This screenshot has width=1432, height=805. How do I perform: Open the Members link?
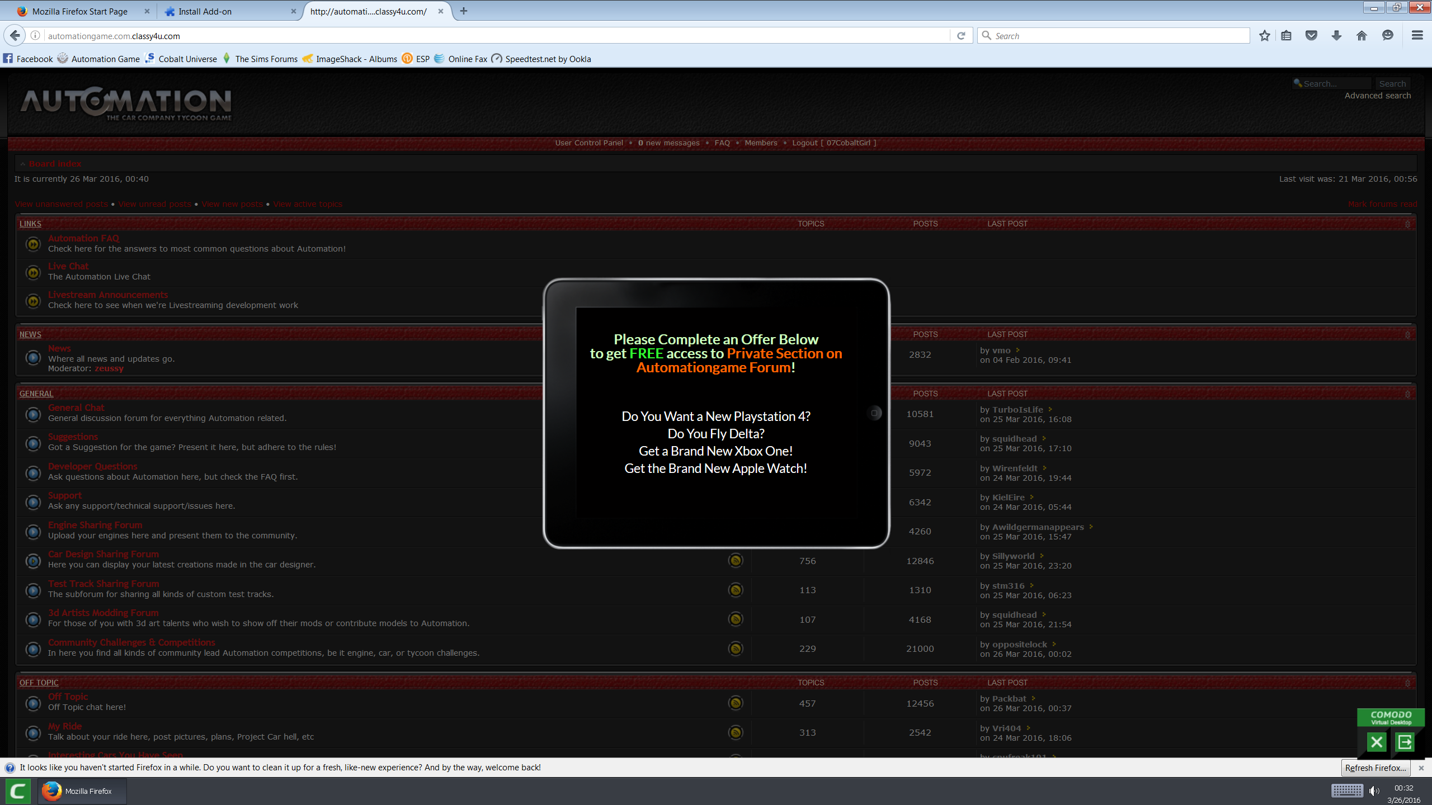(x=761, y=143)
